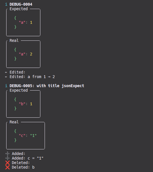Click the red cross on the empty Deleted line
153x172 pixels.
[7, 163]
